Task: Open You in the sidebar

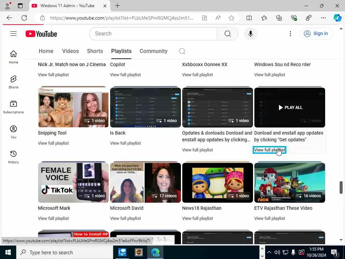Action: [x=13, y=132]
